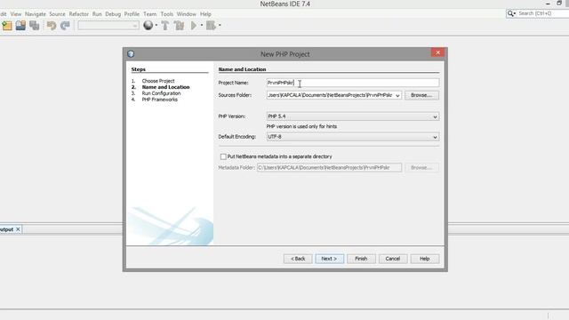The height and width of the screenshot is (320, 569).
Task: Open the Debug Project dropdown arrow
Action: (220, 26)
